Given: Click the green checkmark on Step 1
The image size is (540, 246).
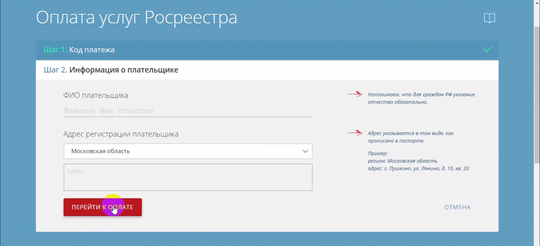Looking at the screenshot, I should pos(487,50).
